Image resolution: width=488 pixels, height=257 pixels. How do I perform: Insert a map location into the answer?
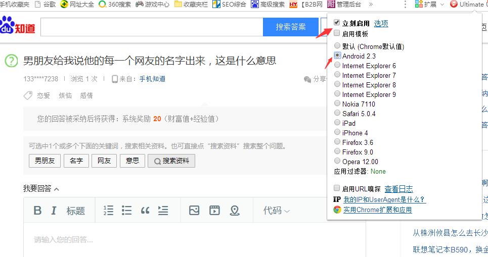pyautogui.click(x=234, y=211)
